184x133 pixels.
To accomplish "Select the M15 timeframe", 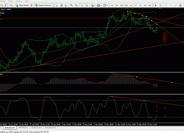I will (x=122, y=5).
